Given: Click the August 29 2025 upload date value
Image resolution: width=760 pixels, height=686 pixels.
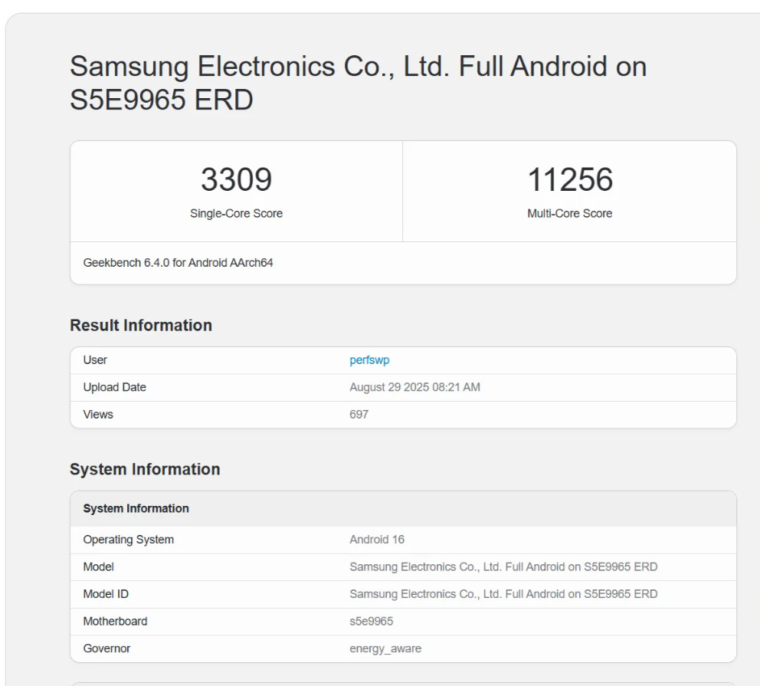Looking at the screenshot, I should click(x=414, y=387).
